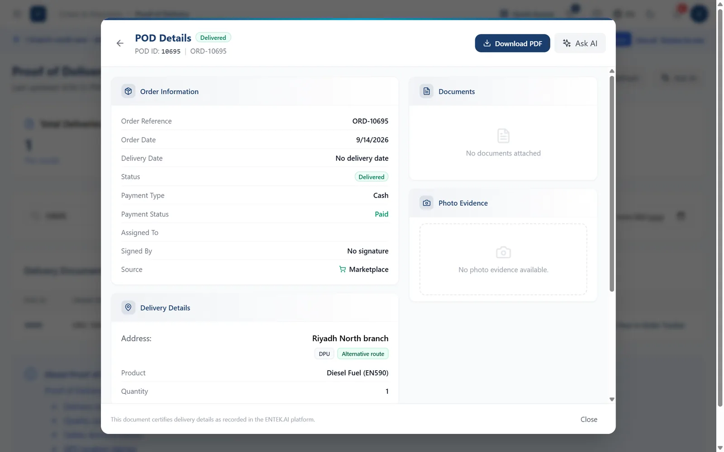Click the Paid payment status
Viewport: 724px width, 452px height.
[x=381, y=214]
